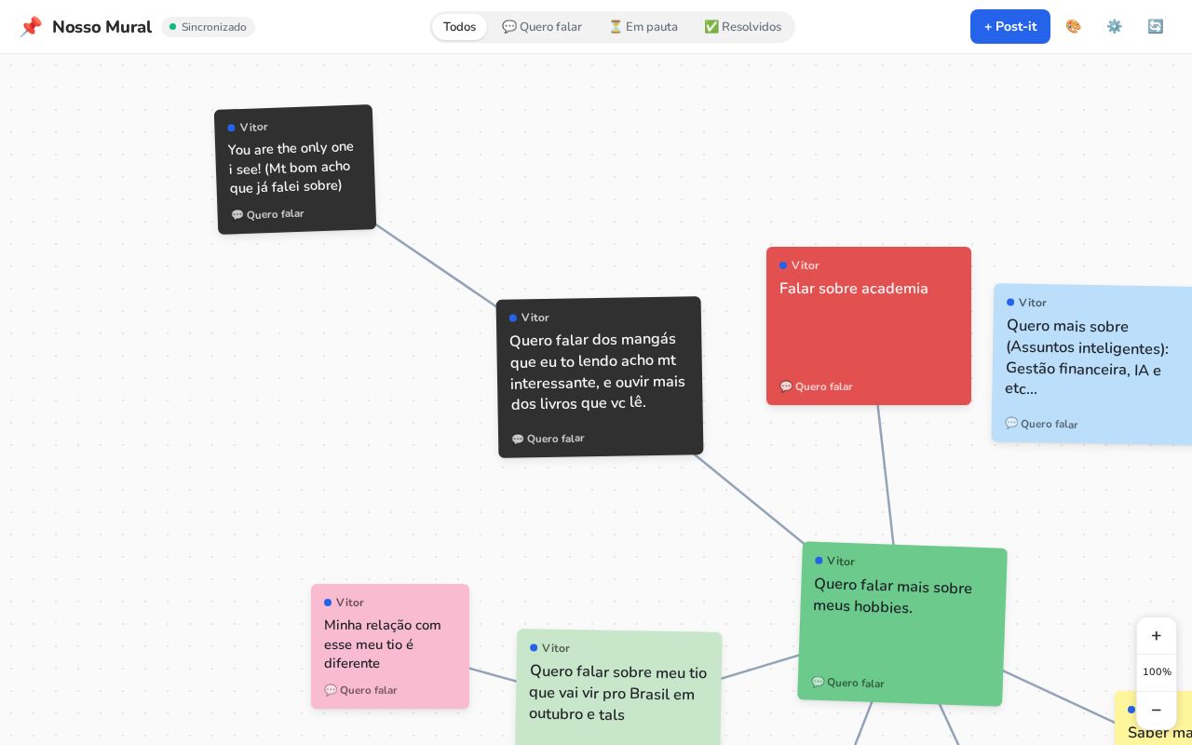Switch to the Todos tab
Viewport: 1192px width, 745px height.
coord(459,26)
